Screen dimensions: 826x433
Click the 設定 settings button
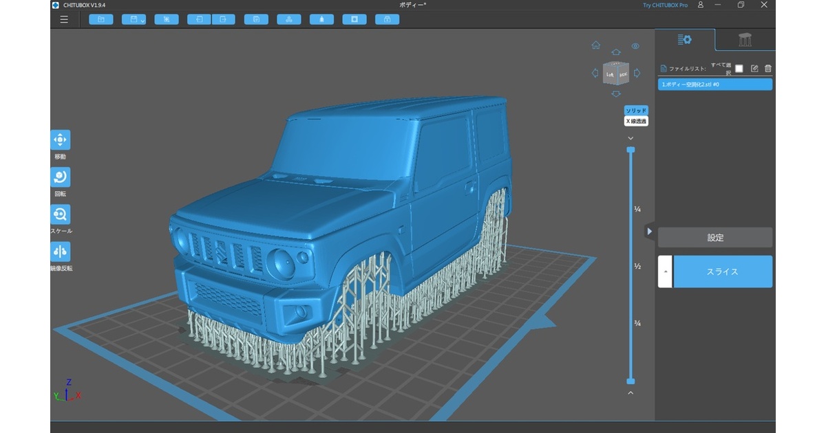point(715,238)
